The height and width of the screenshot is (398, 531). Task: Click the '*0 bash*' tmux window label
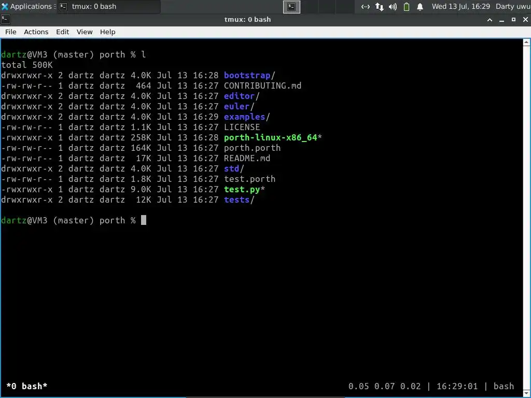(x=27, y=386)
